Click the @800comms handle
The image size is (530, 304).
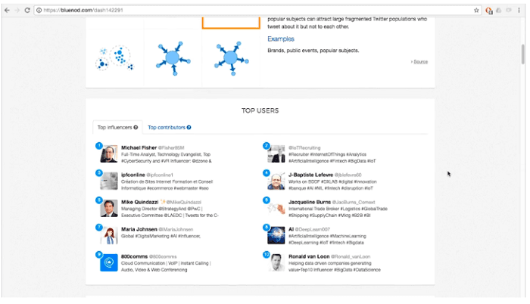tap(163, 256)
